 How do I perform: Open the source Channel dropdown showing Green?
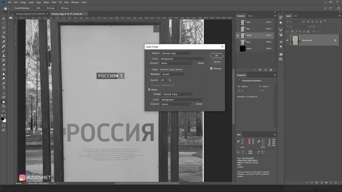pyautogui.click(x=176, y=63)
